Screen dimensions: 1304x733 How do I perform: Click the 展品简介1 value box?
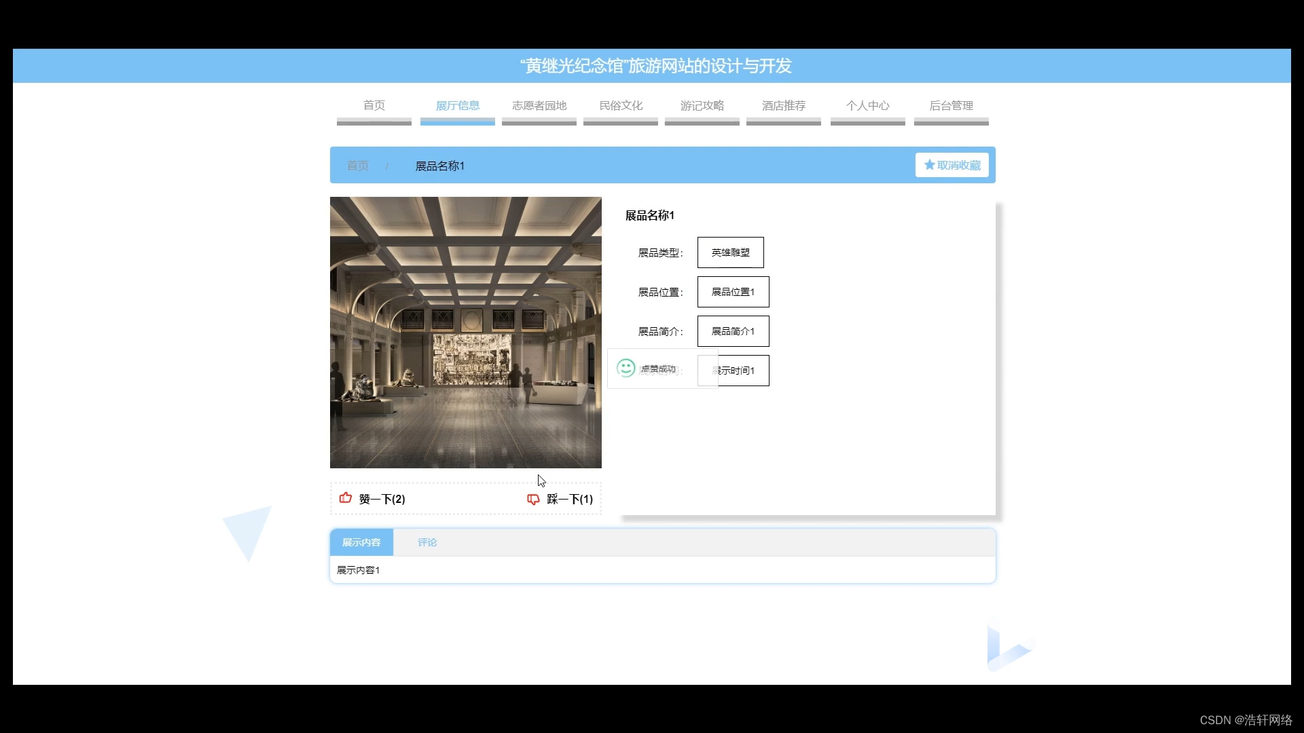(733, 331)
